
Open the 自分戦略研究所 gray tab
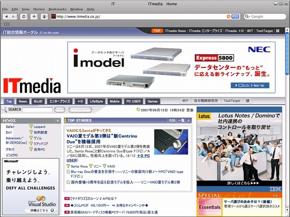coord(206,101)
